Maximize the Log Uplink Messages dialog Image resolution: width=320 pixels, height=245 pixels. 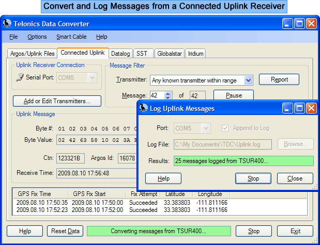[299, 108]
